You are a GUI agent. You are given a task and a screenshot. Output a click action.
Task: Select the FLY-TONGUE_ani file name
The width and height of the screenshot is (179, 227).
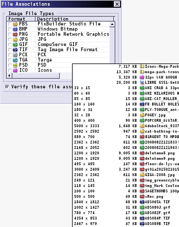(x=162, y=110)
